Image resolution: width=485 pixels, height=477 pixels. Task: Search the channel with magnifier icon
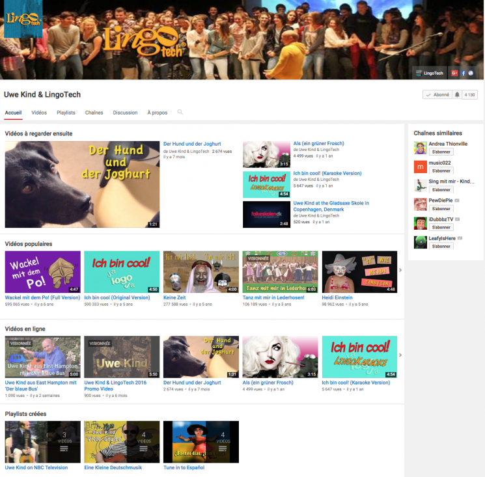180,112
